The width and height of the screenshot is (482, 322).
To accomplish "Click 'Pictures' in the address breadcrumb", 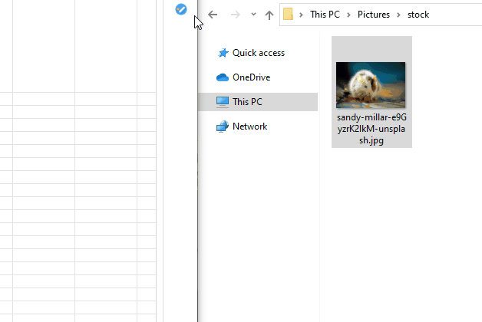I will tap(374, 15).
